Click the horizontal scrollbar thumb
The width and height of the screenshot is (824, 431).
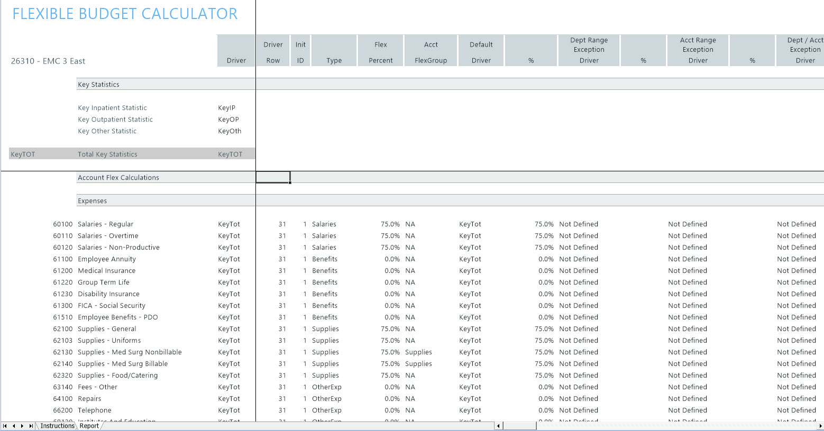(x=519, y=426)
